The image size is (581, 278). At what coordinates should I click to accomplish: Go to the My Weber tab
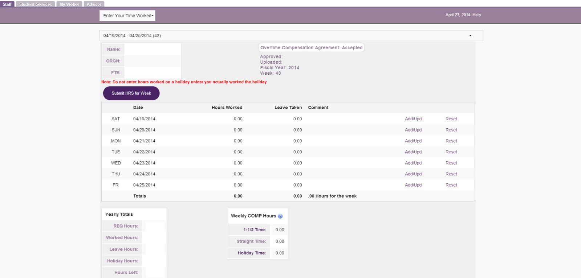(x=69, y=4)
